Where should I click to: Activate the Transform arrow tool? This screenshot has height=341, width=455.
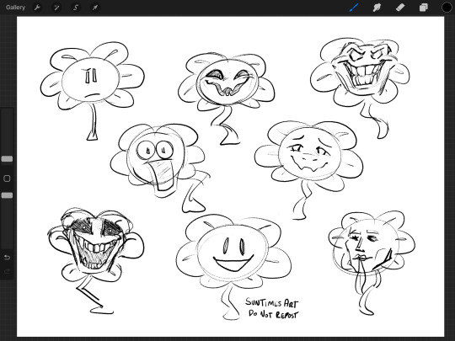click(95, 8)
